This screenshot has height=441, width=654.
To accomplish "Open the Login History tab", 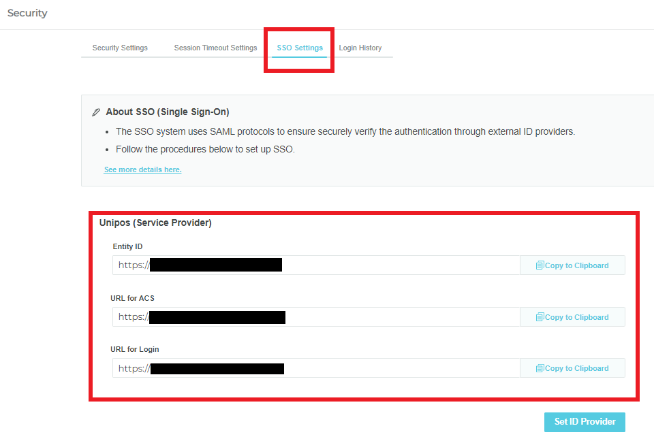I will [x=360, y=48].
